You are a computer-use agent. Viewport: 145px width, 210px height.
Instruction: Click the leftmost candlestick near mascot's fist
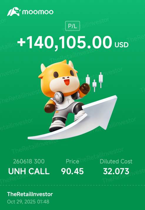tap(88, 80)
